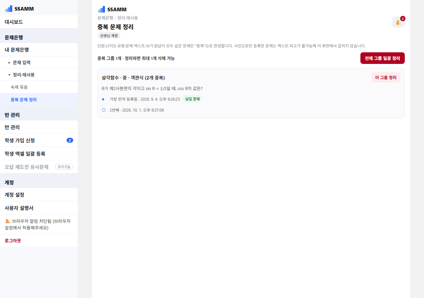Expand the 문제 입력 tree item
Viewport: 424px width, 298px height.
pyautogui.click(x=39, y=62)
